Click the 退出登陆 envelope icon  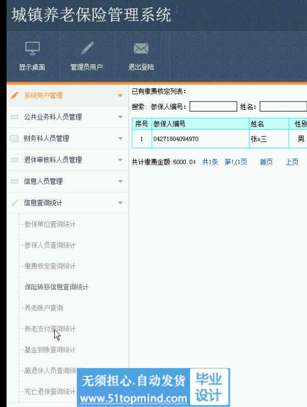141,48
